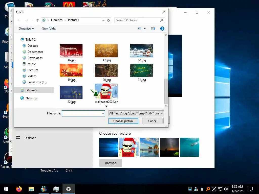259x194 pixels.
Task: Open network icon in system tray
Action: (x=220, y=189)
